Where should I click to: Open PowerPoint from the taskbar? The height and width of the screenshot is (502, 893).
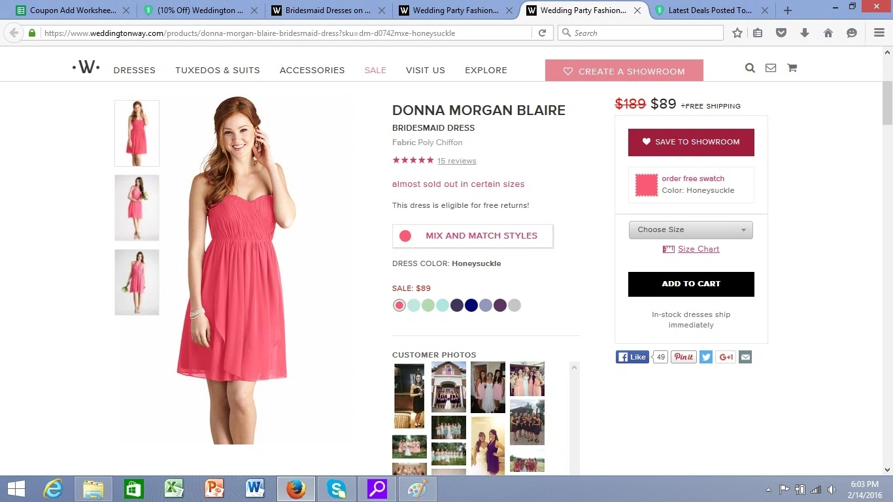(214, 488)
